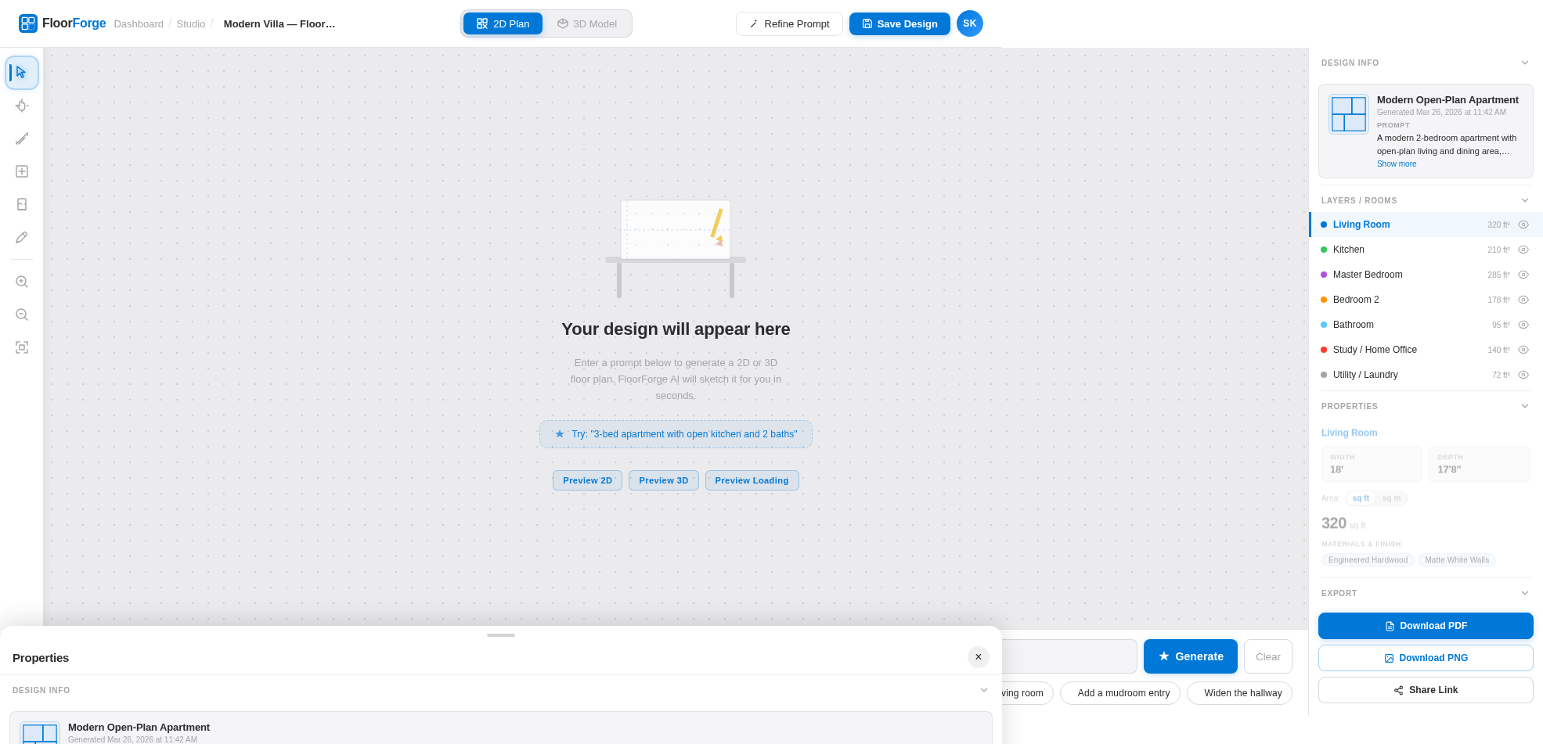The width and height of the screenshot is (1543, 744).
Task: Collapse the Layers / Rooms section
Action: point(1524,200)
